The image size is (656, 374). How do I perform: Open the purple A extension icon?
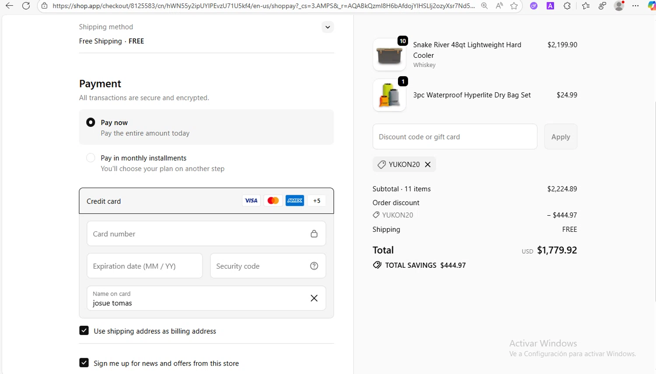pos(550,6)
